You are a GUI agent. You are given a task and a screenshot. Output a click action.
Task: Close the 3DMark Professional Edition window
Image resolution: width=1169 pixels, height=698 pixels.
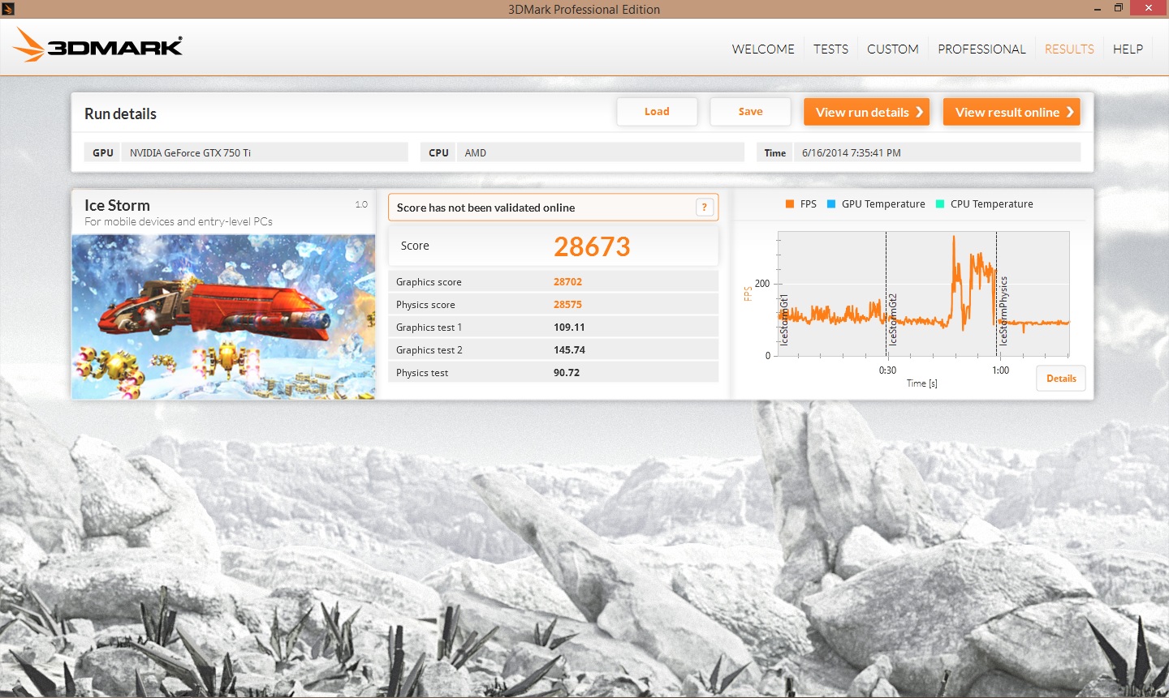1149,8
